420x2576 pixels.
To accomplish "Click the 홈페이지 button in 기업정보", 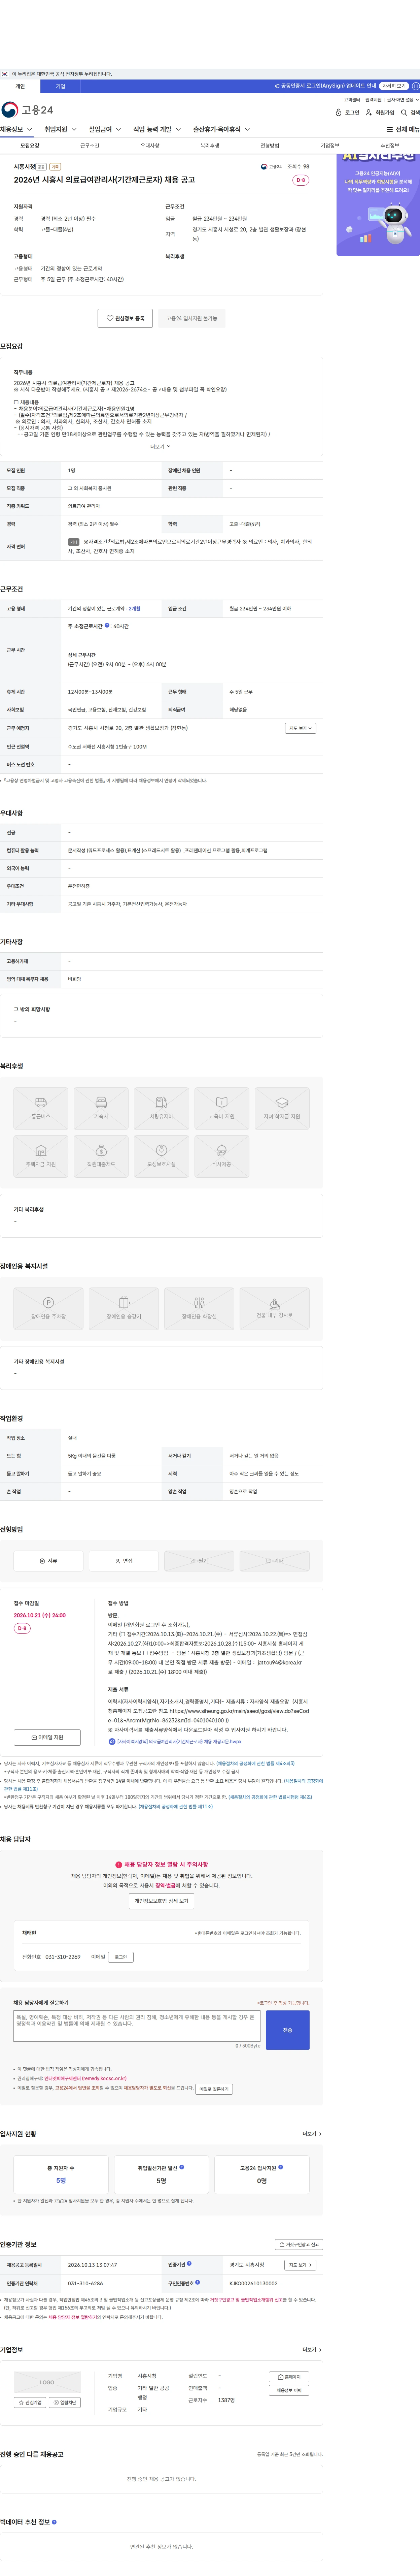I will pyautogui.click(x=289, y=2377).
